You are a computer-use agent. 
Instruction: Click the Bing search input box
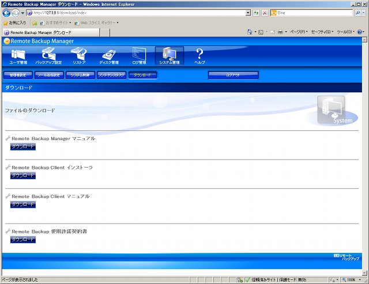pyautogui.click(x=314, y=13)
